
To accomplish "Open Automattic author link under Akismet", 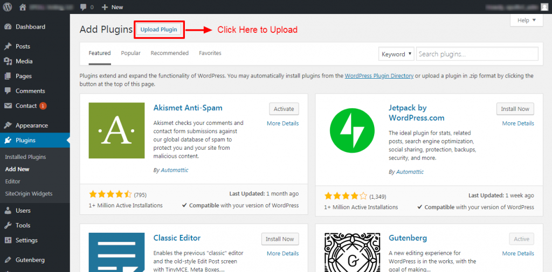I will (x=175, y=170).
